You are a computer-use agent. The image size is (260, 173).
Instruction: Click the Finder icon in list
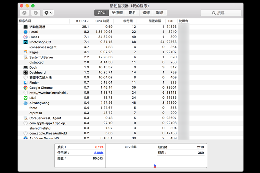25,83
